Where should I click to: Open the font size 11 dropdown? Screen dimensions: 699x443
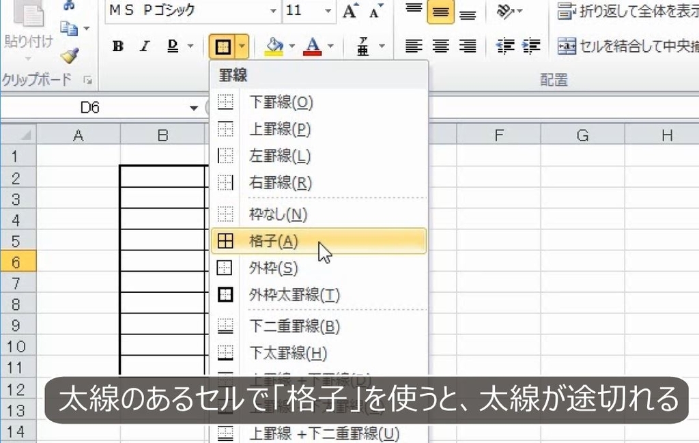[327, 11]
